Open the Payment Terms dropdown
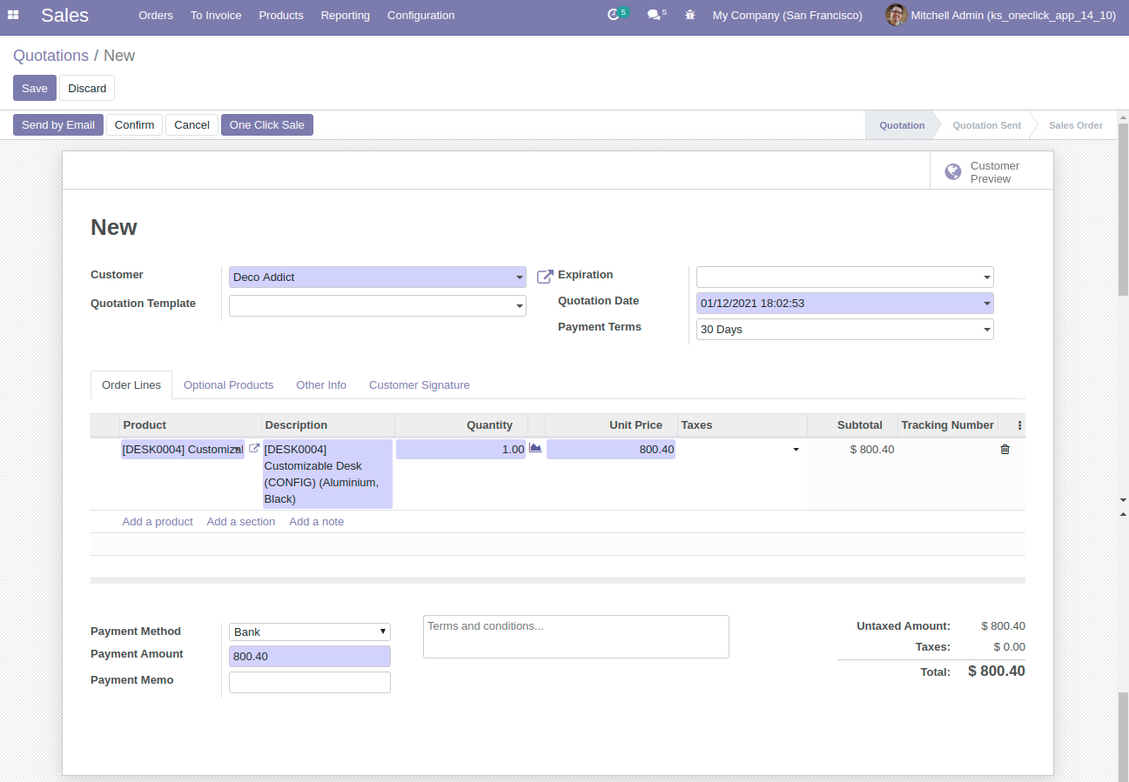The width and height of the screenshot is (1129, 782). click(986, 330)
